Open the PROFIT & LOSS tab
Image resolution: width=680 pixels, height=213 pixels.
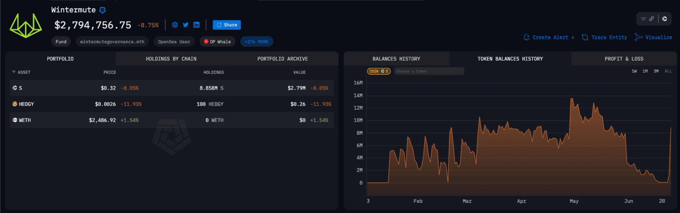pyautogui.click(x=624, y=59)
